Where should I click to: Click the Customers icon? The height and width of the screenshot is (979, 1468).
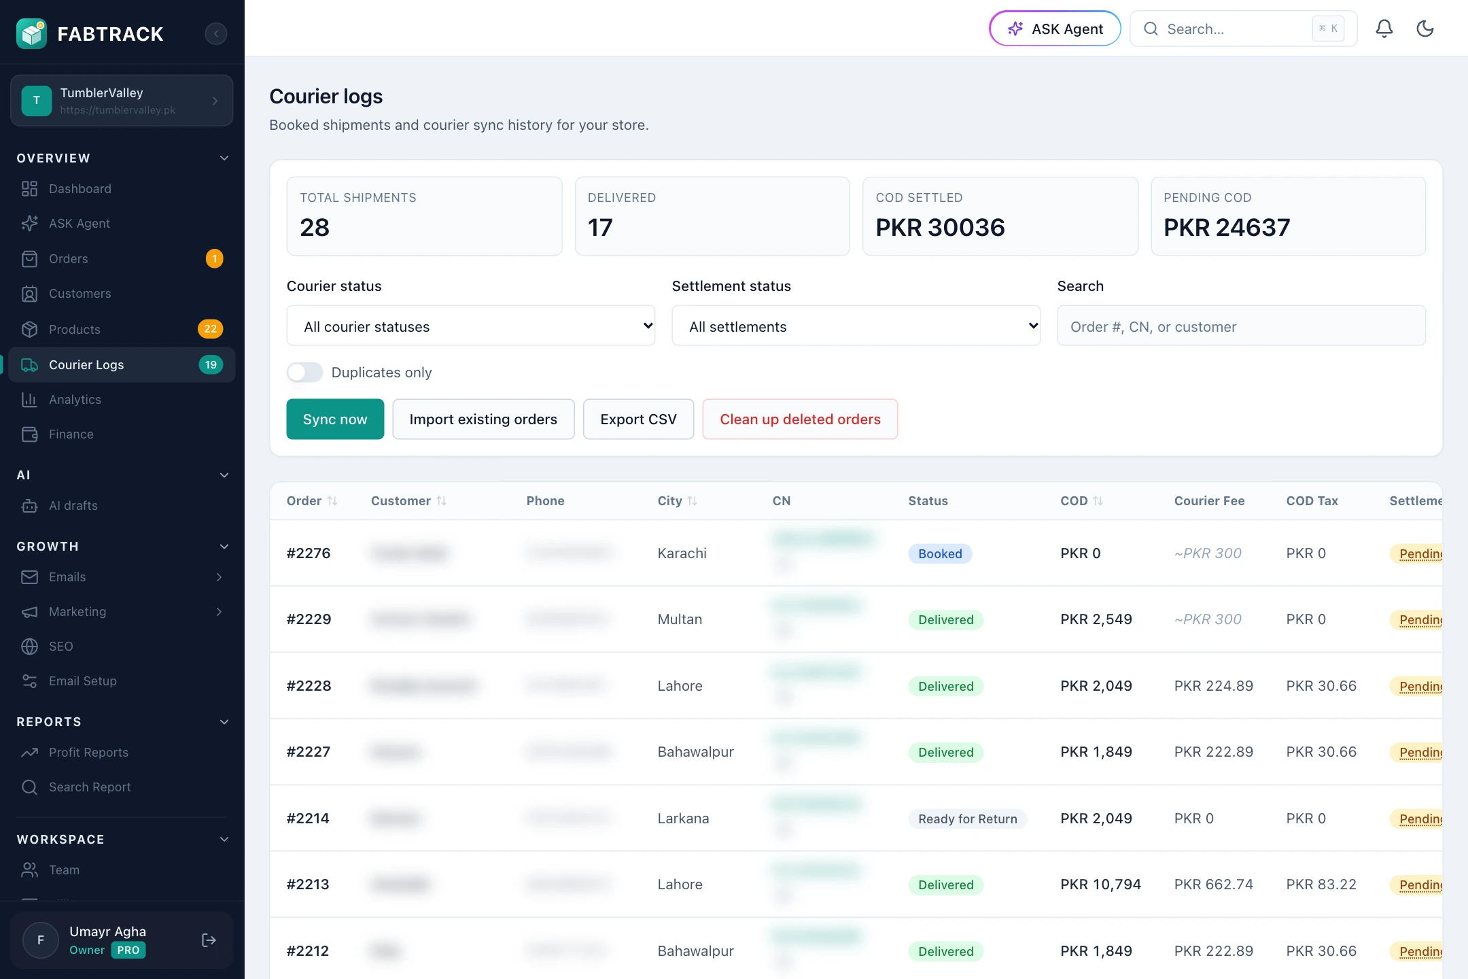(x=29, y=294)
